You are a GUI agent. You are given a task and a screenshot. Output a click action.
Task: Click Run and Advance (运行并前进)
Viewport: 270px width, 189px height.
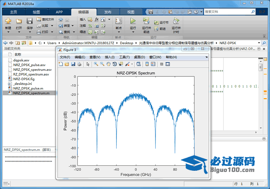click(x=147, y=25)
